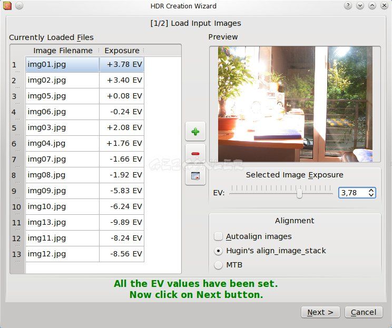Click the Cancel button
This screenshot has height=328, width=392.
point(364,312)
